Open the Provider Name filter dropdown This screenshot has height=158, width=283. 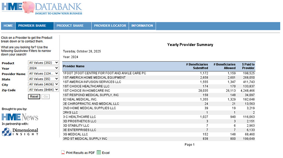coord(43,73)
